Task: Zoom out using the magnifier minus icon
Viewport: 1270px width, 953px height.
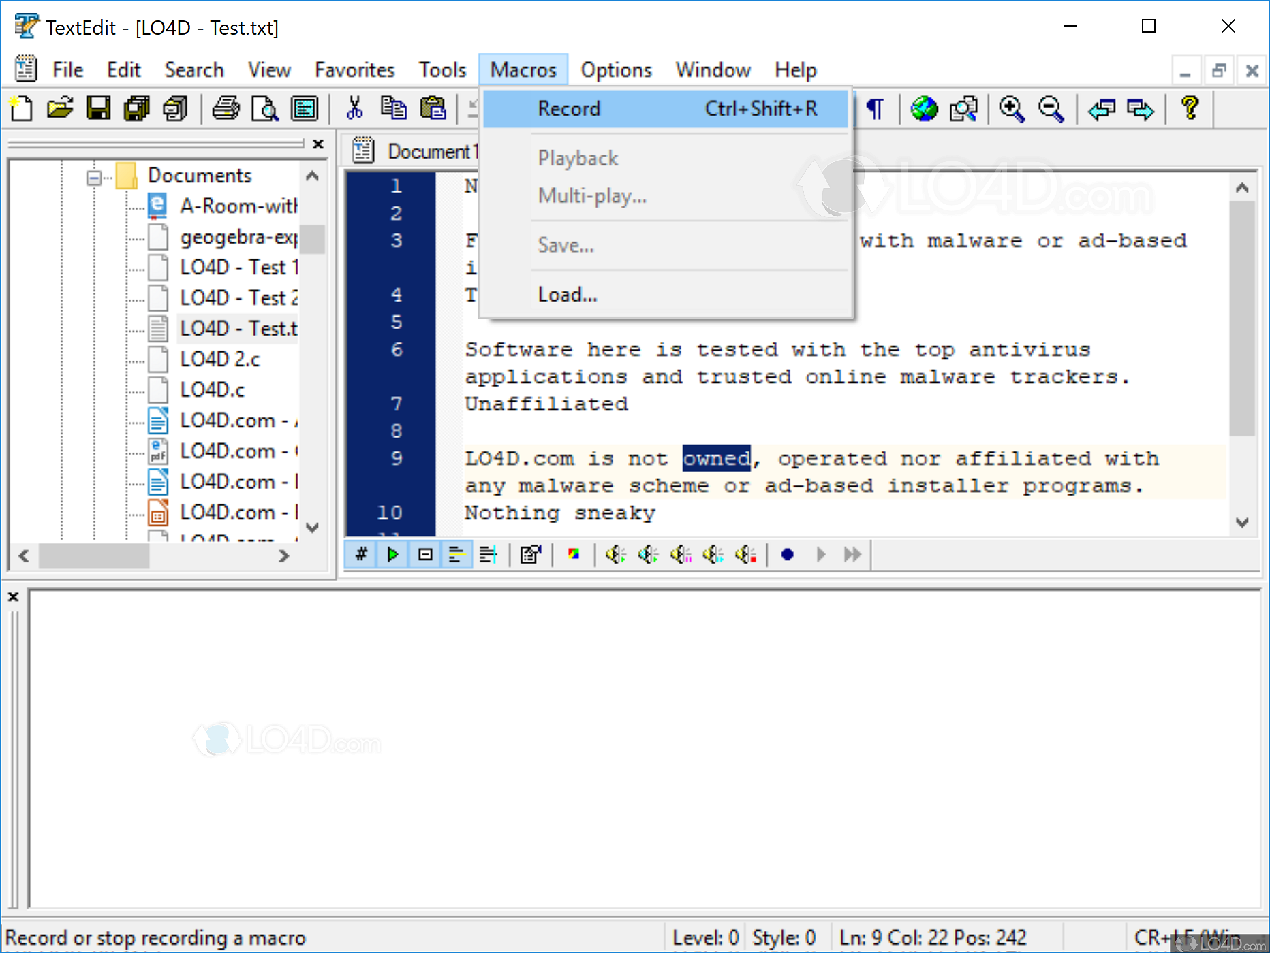Action: [1051, 109]
